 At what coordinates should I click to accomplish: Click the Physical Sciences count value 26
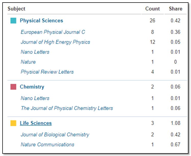(x=152, y=21)
